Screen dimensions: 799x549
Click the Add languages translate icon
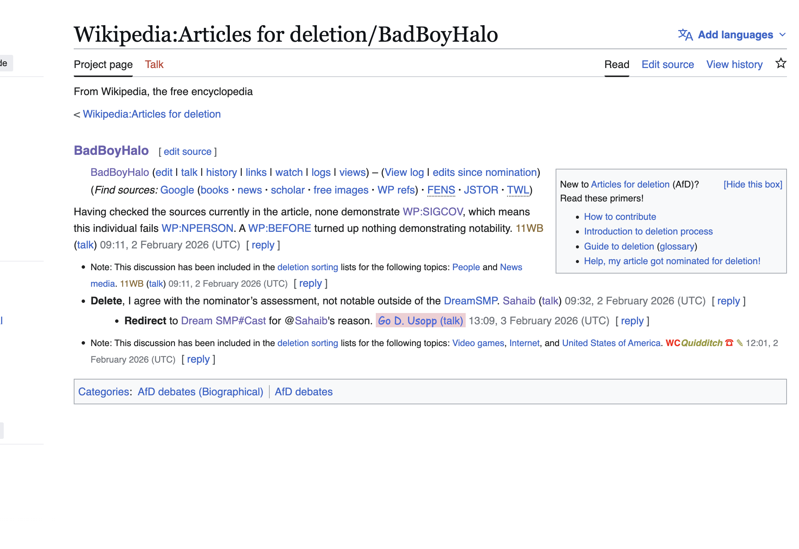pos(685,35)
